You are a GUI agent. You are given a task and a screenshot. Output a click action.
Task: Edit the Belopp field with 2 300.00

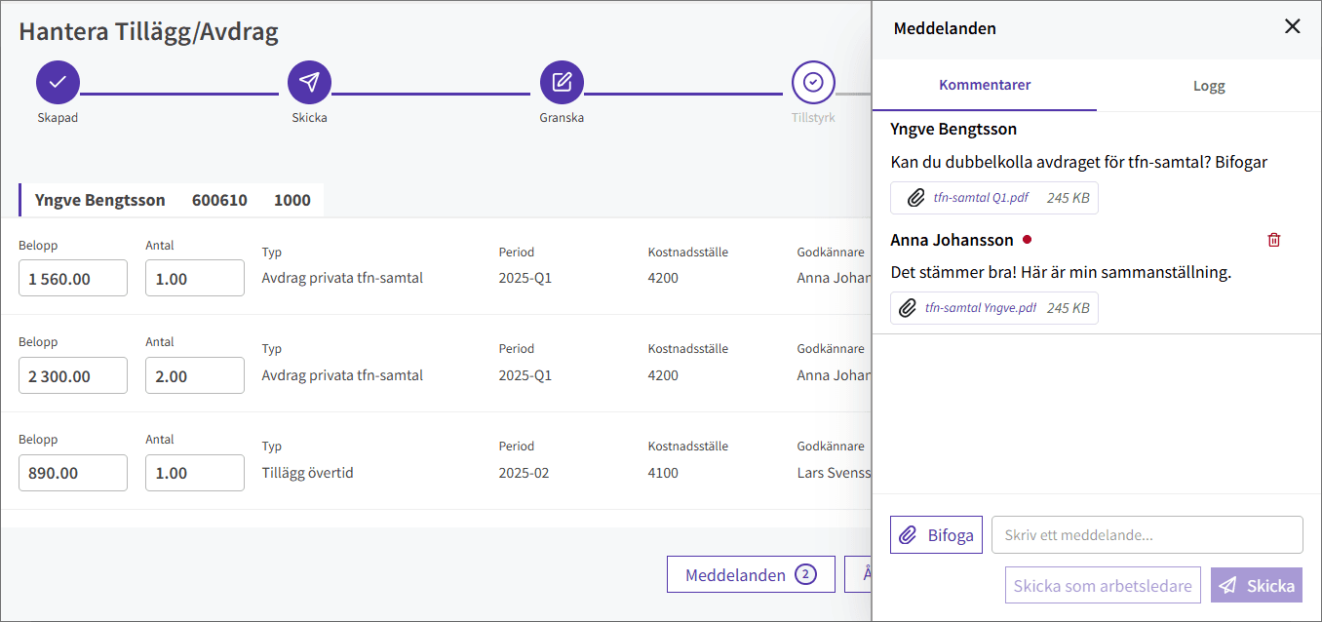coord(73,375)
